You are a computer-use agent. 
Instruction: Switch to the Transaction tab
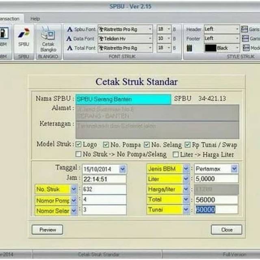(x=11, y=19)
